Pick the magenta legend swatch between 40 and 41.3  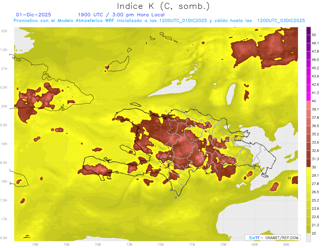pos(308,97)
